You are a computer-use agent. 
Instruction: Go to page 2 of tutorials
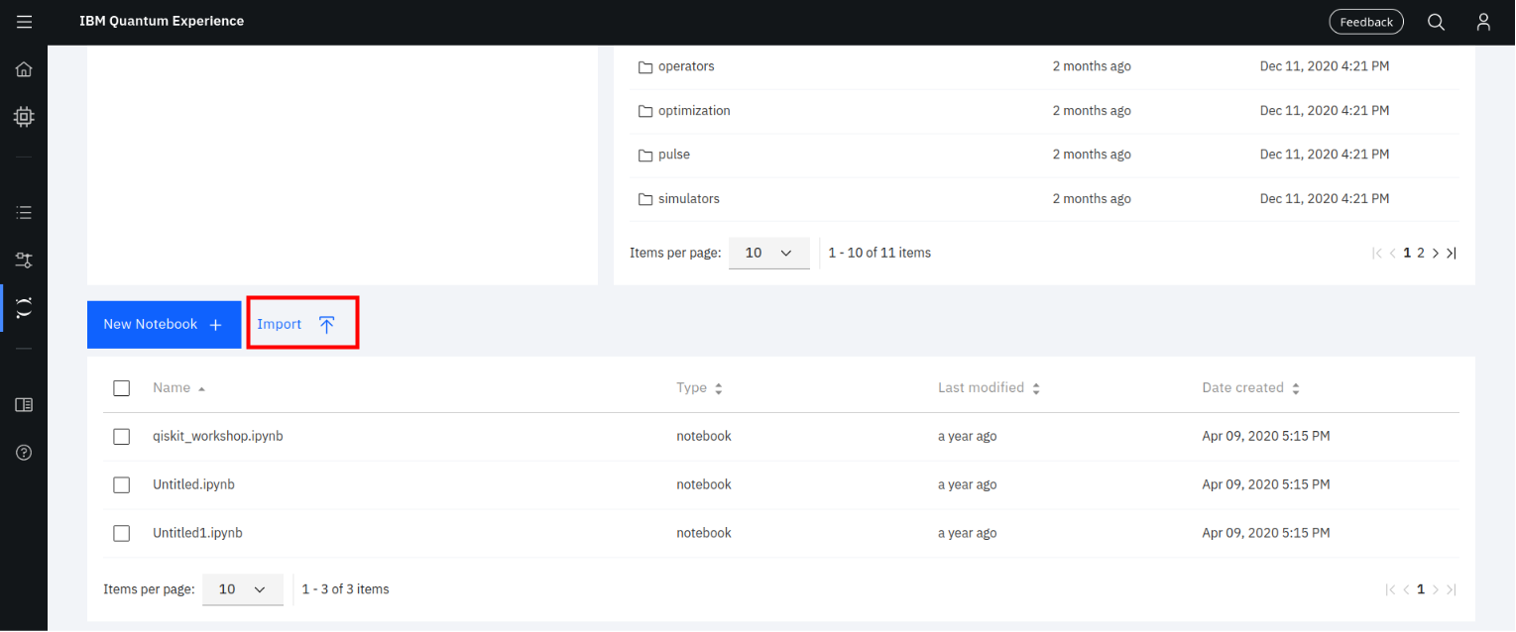pos(1421,254)
